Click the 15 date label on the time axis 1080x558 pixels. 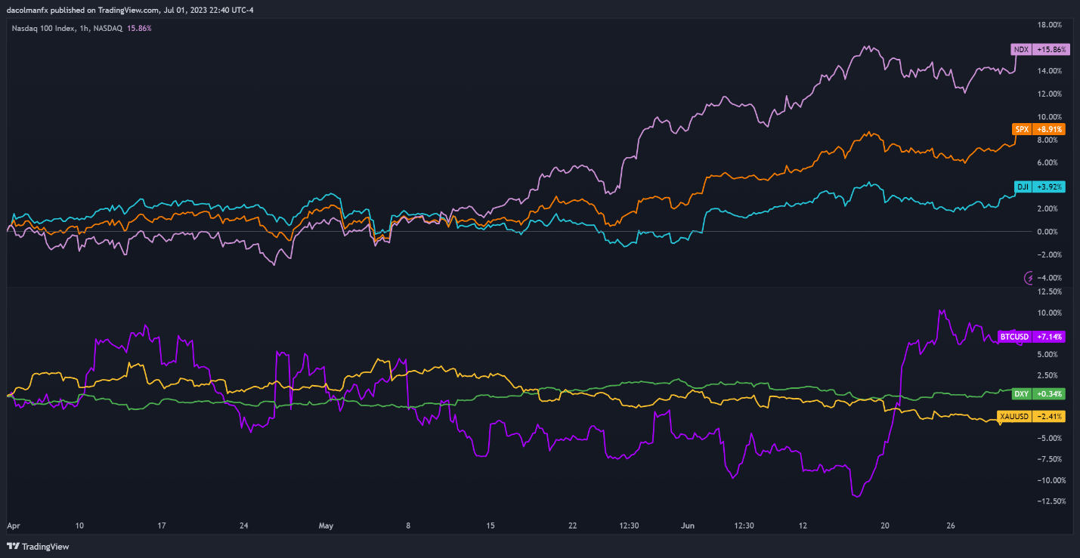pos(490,526)
